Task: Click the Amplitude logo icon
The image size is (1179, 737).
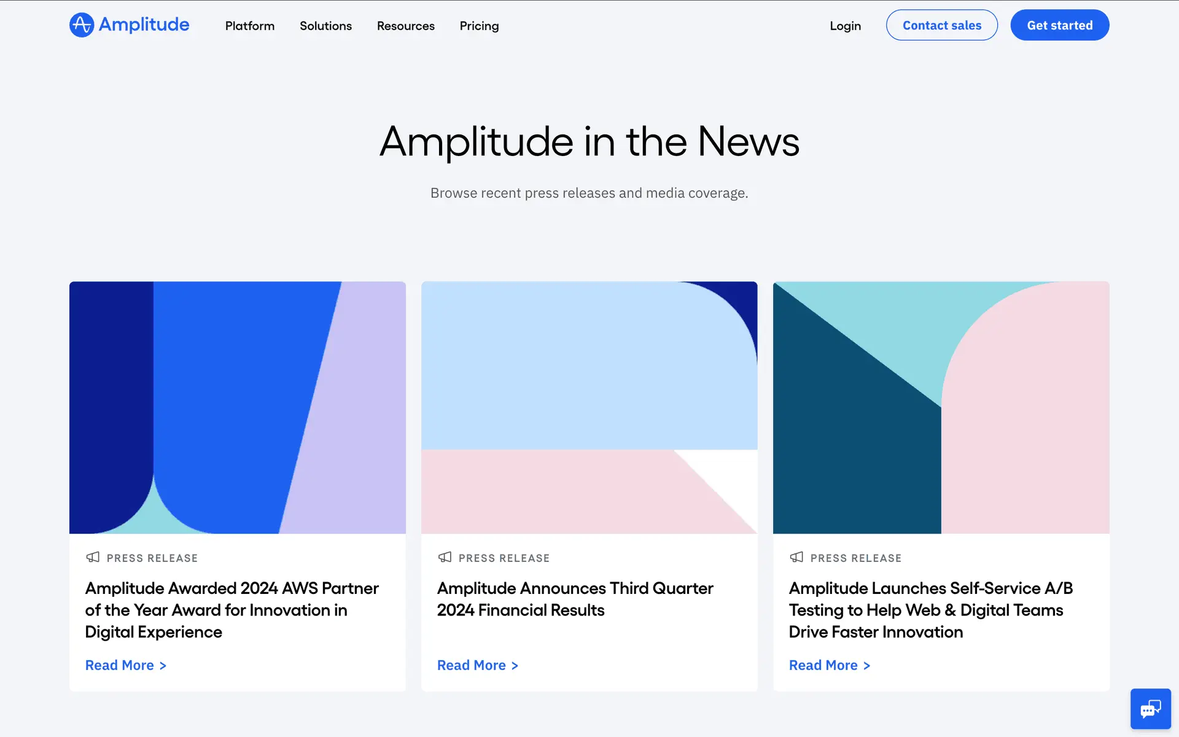Action: 82,25
